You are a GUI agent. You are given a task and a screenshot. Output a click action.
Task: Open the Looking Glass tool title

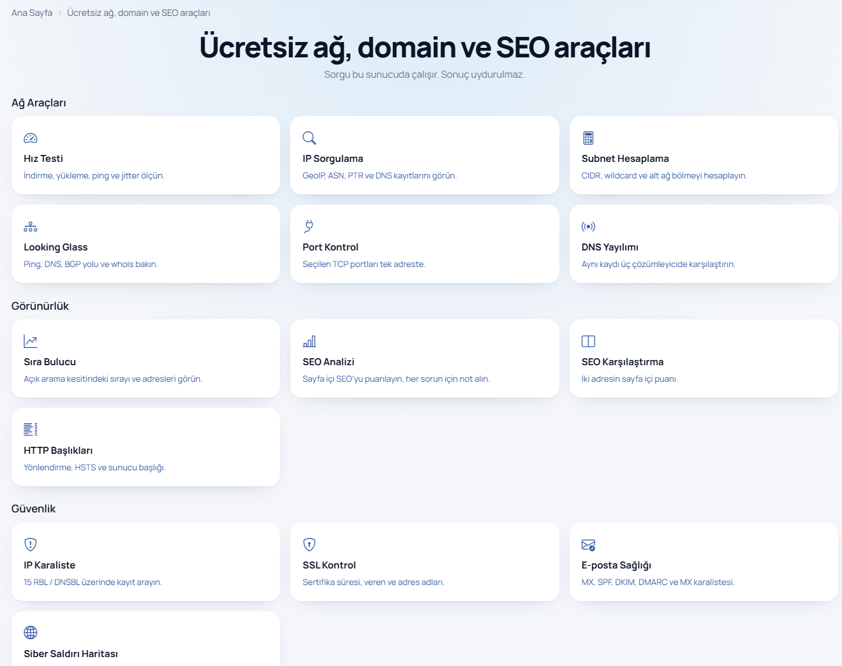pos(55,247)
